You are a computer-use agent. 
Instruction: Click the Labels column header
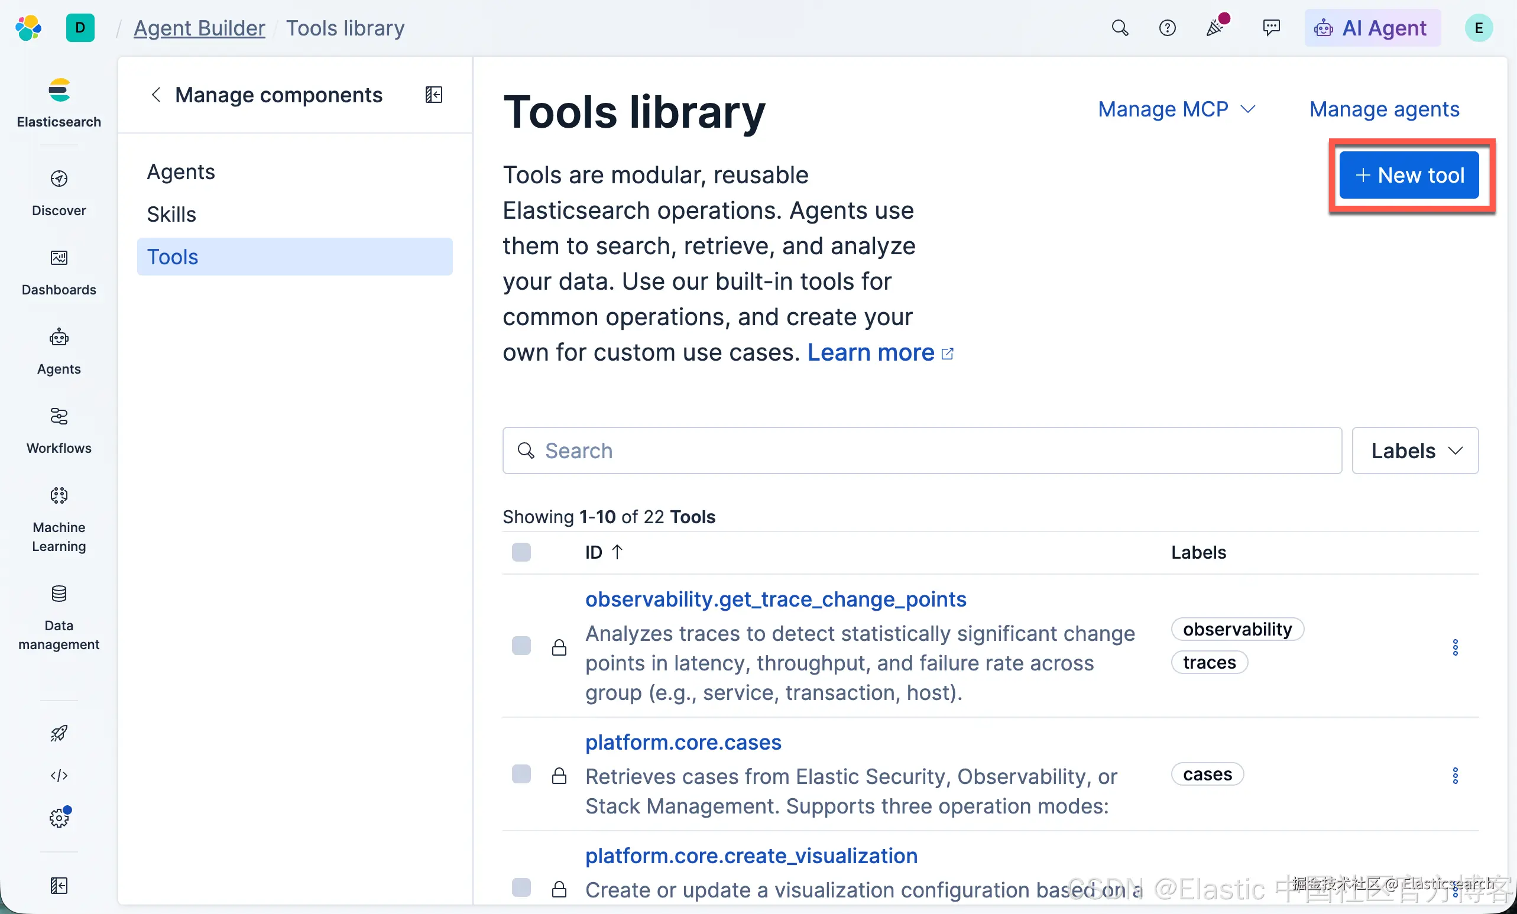[x=1198, y=552]
